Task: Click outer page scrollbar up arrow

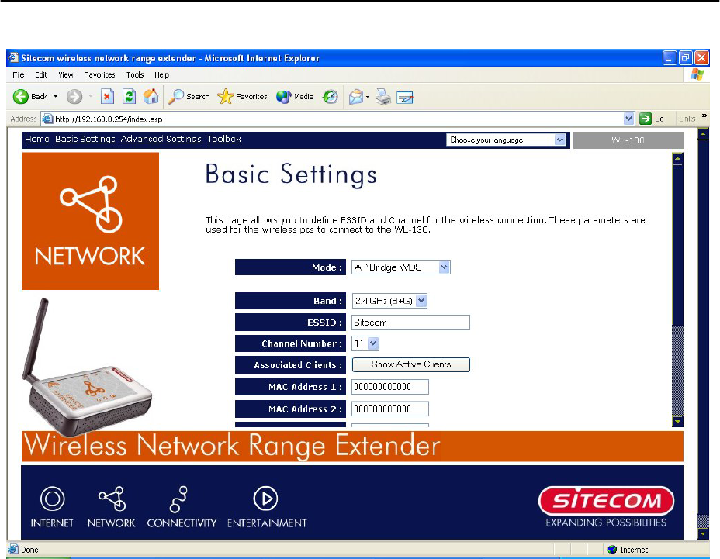Action: (x=703, y=134)
